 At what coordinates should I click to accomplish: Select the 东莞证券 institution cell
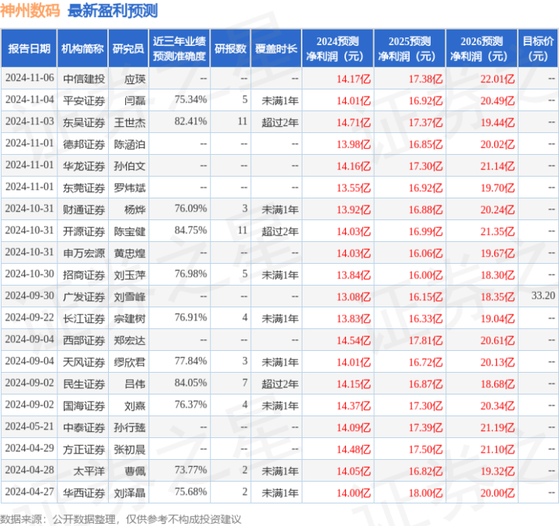coord(84,188)
